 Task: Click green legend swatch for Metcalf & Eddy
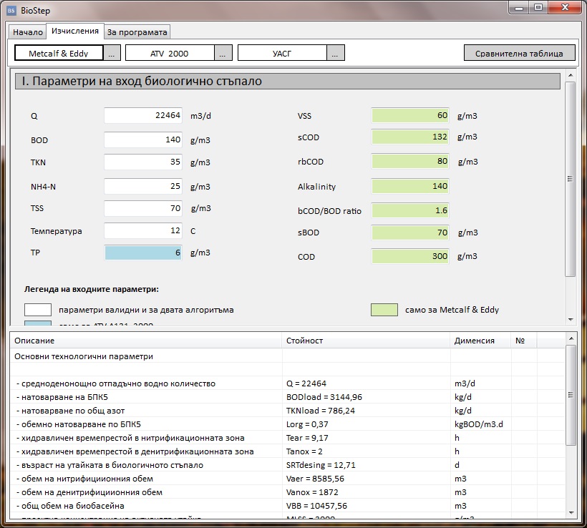384,310
